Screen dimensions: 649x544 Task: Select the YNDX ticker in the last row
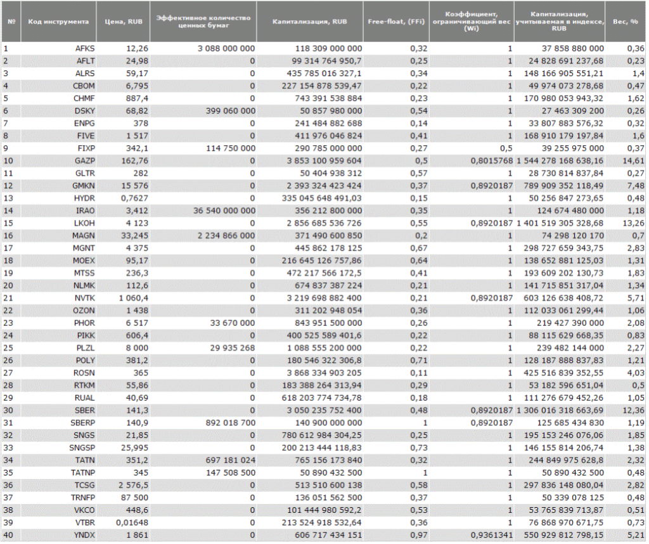pos(84,535)
